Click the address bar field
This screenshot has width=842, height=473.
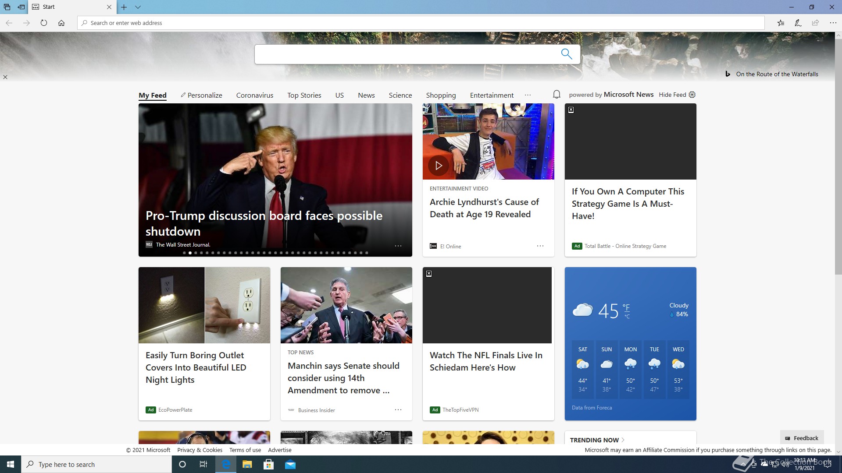(421, 23)
